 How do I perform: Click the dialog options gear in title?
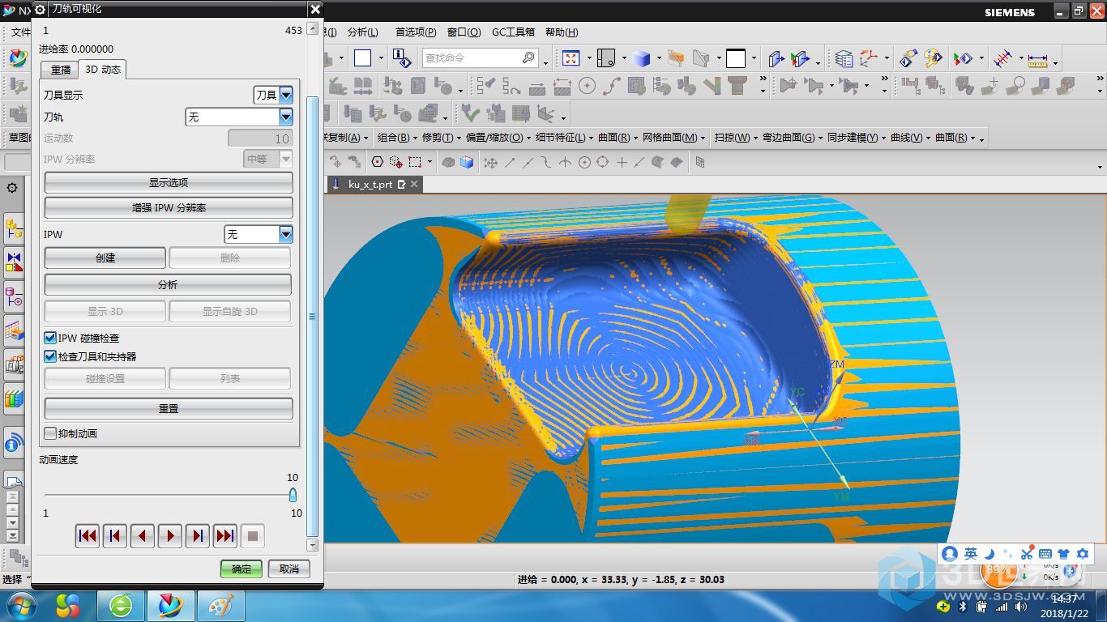[40, 9]
